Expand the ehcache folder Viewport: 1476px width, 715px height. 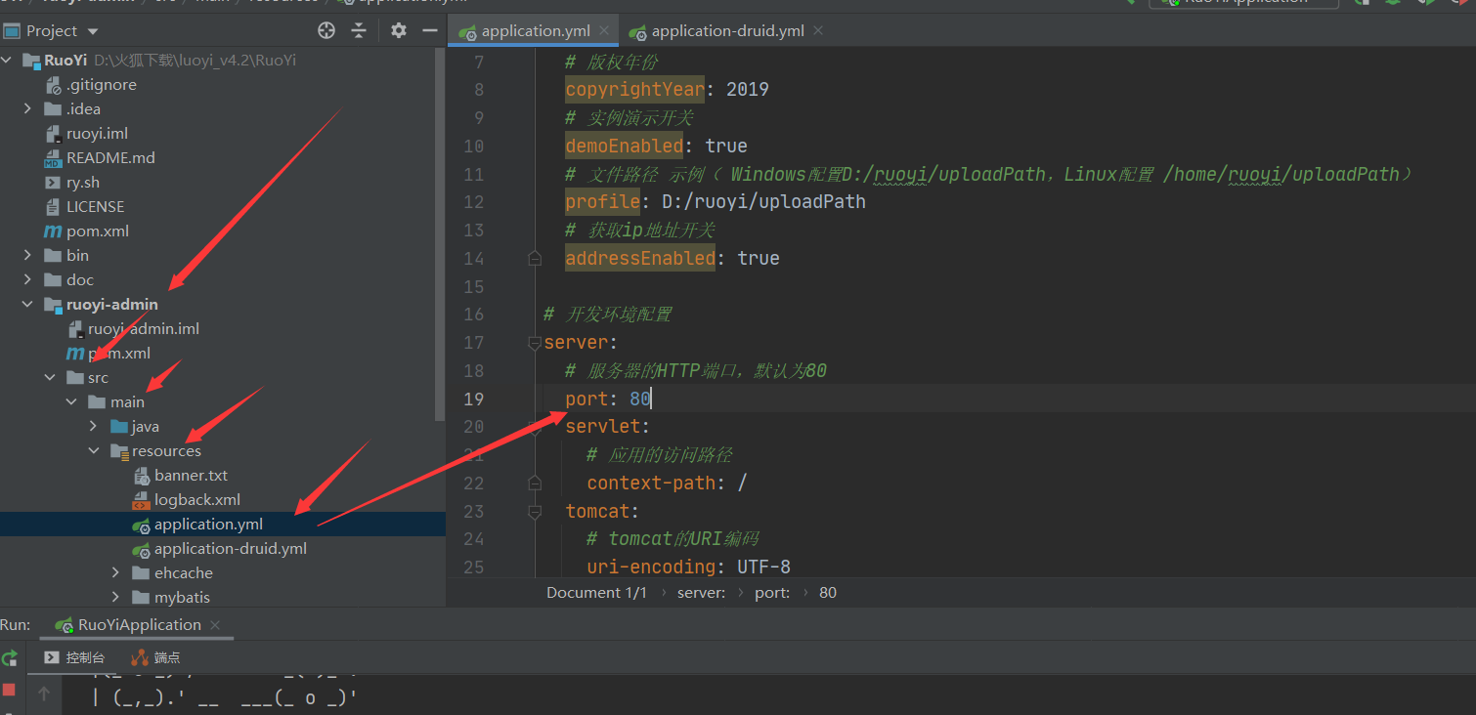[x=115, y=573]
